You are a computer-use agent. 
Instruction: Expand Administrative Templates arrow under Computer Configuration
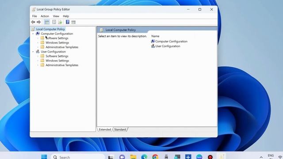click(38, 47)
